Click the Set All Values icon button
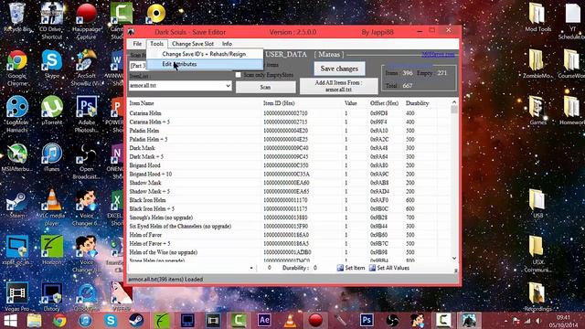This screenshot has height=329, width=585. click(x=389, y=268)
